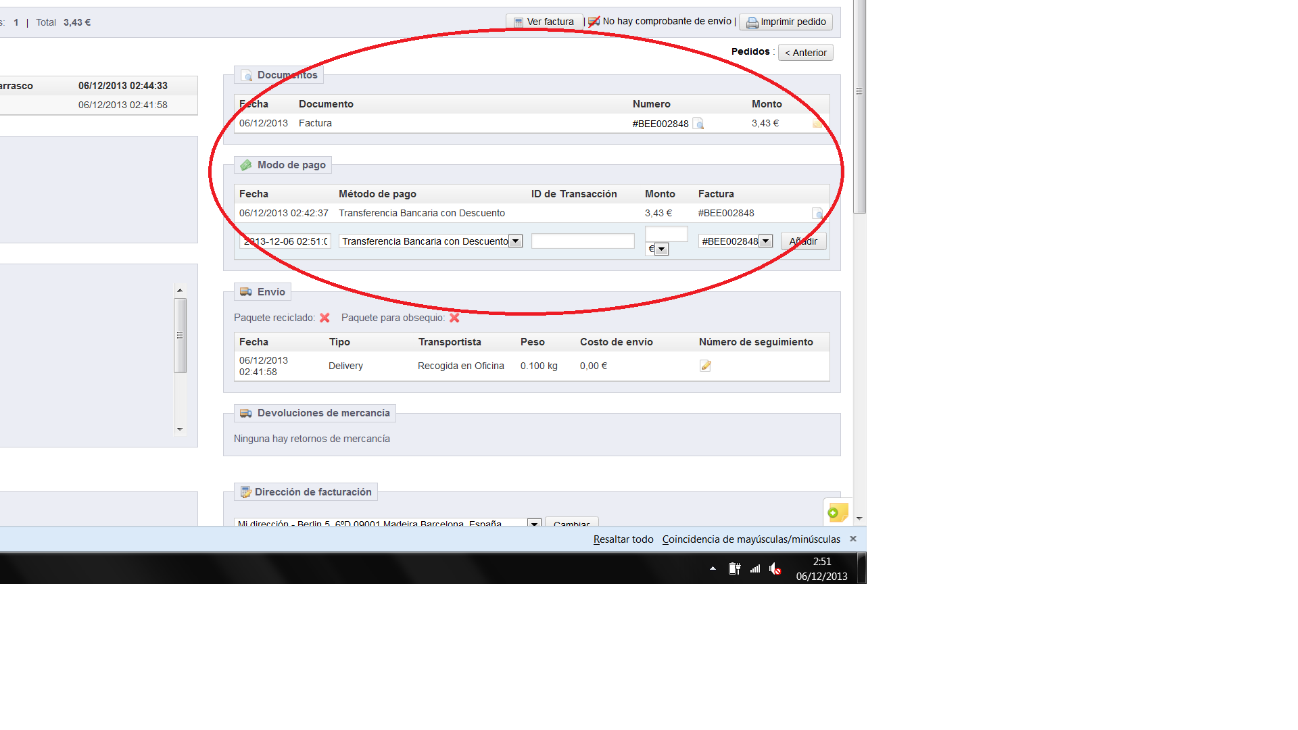Click the payment date input field
Viewport: 1298px width, 730px height.
click(285, 241)
